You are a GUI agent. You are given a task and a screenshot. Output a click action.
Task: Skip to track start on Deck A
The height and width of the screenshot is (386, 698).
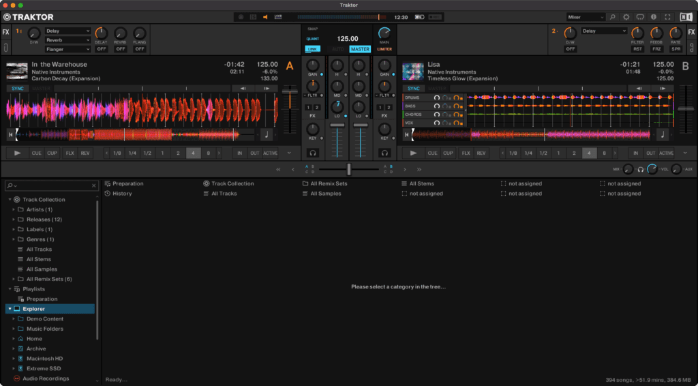coord(12,134)
